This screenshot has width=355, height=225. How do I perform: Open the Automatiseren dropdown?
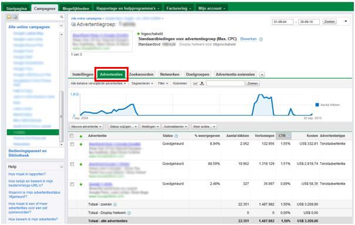click(x=175, y=126)
